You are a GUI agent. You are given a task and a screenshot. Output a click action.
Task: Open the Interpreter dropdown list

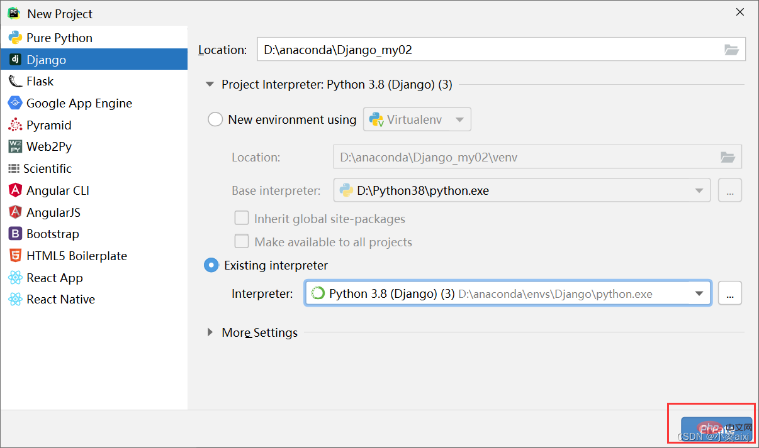[699, 293]
